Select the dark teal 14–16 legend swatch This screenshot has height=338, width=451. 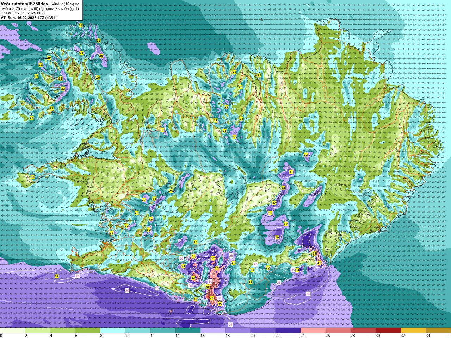pyautogui.click(x=188, y=331)
